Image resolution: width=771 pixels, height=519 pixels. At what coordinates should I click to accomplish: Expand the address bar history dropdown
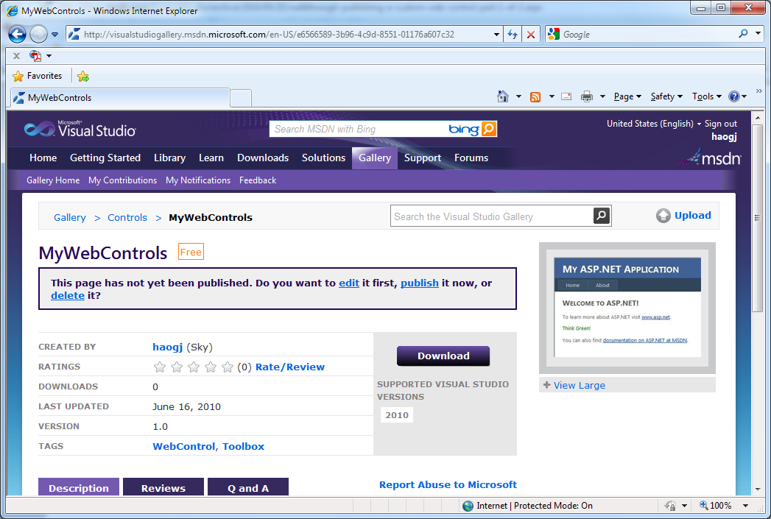click(x=496, y=35)
